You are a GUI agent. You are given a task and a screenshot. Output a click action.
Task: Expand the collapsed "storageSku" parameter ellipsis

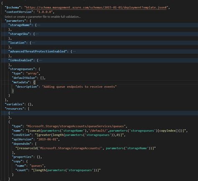tap(37, 34)
